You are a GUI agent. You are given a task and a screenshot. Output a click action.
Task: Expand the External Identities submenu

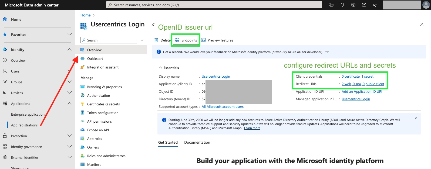(x=70, y=157)
